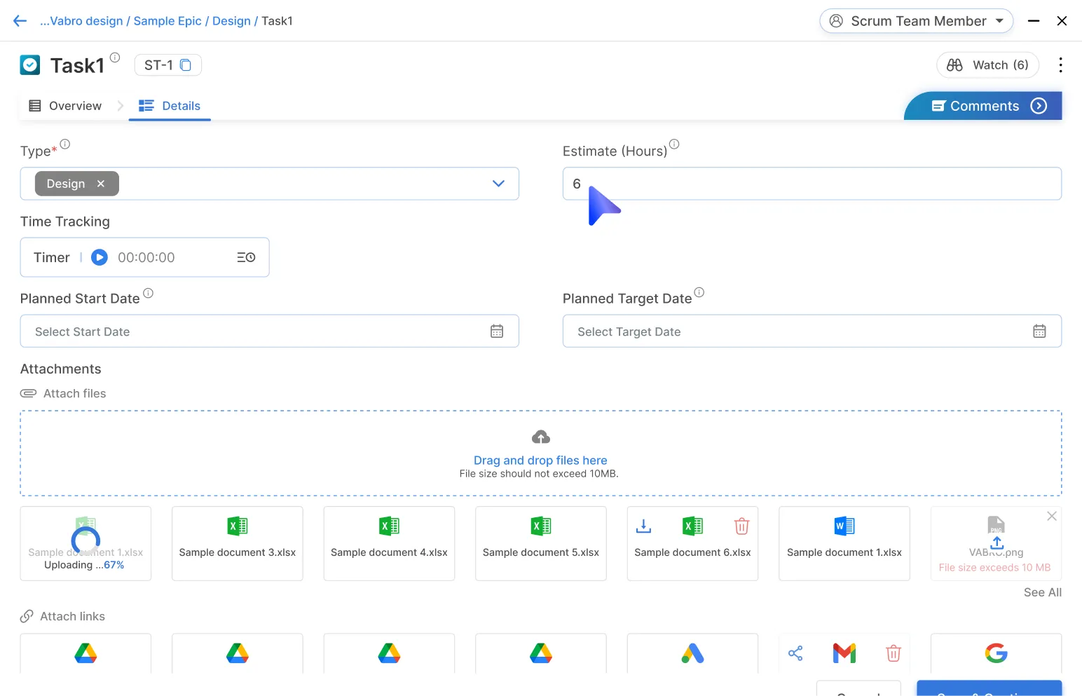Start the time tracking timer
This screenshot has width=1082, height=696.
pyautogui.click(x=100, y=257)
